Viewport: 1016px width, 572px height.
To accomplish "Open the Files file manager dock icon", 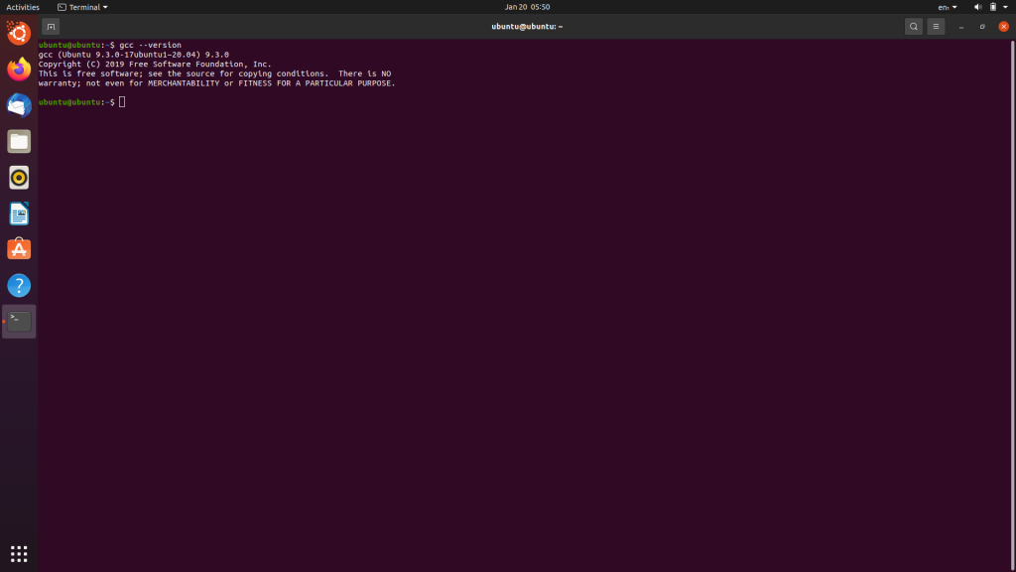I will coord(18,141).
